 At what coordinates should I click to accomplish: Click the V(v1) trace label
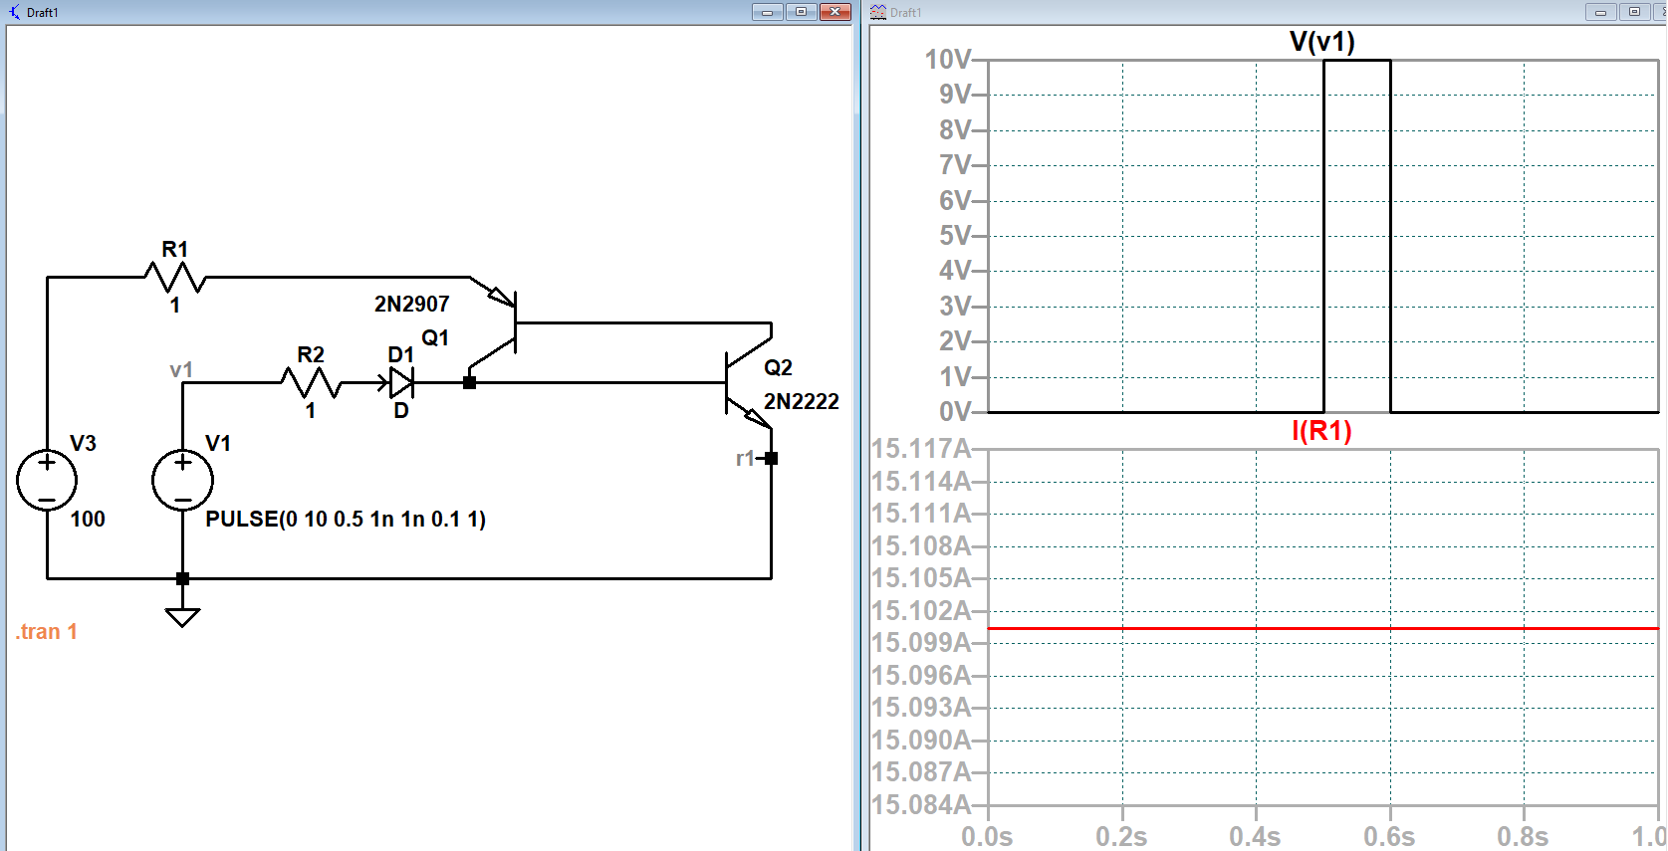tap(1321, 42)
